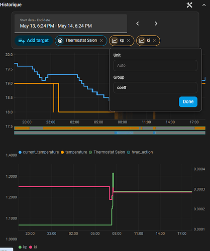Viewport: 210px width, 251px height.
Task: Open the tools settings wrench icon
Action: [x=189, y=5]
